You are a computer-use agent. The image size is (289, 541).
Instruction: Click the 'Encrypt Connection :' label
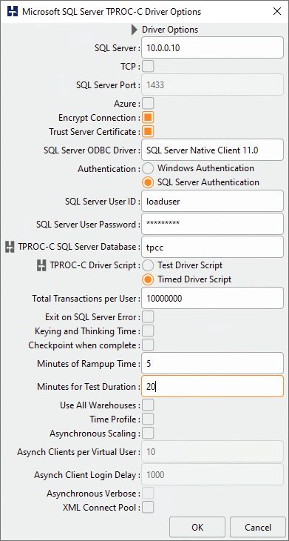99,118
